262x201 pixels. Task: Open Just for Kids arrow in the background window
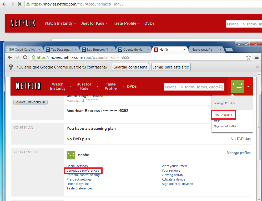click(x=107, y=23)
